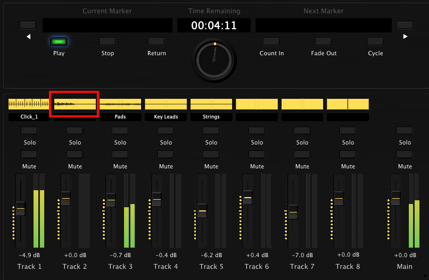Select the Track 6 yellow clip
Image resolution: width=429 pixels, height=280 pixels.
(257, 104)
